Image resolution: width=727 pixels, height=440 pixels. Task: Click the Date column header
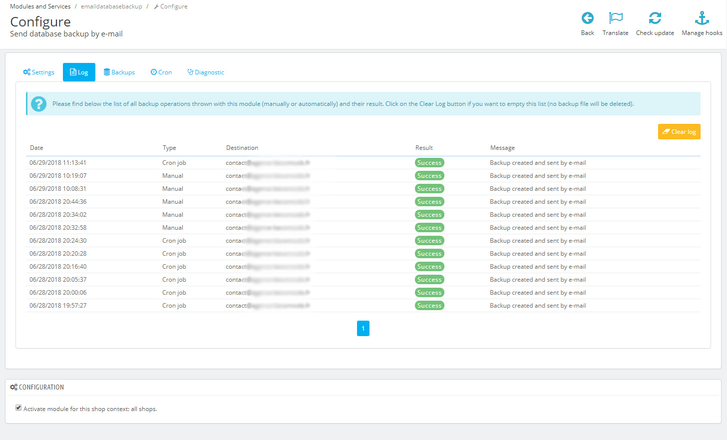click(36, 148)
